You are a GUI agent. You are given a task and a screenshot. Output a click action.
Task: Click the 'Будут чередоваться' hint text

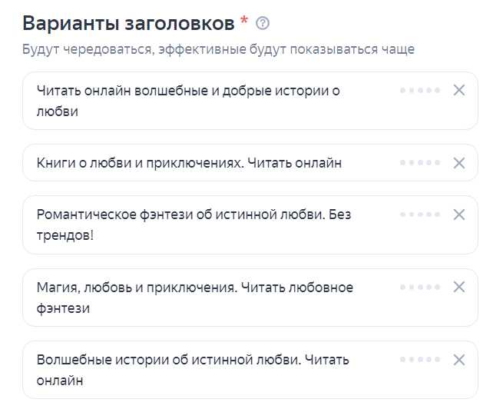[219, 50]
